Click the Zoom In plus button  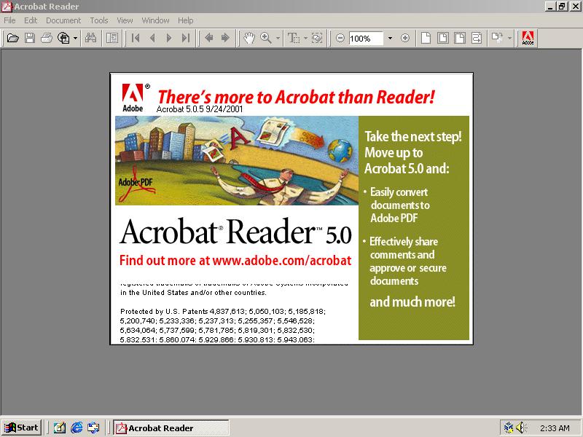coord(405,38)
